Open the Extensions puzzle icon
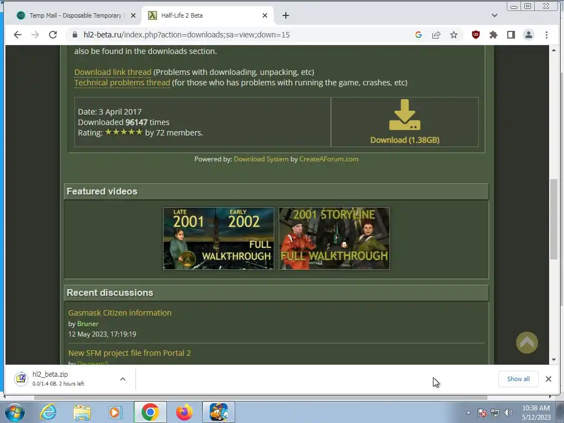The image size is (564, 423). coord(493,35)
